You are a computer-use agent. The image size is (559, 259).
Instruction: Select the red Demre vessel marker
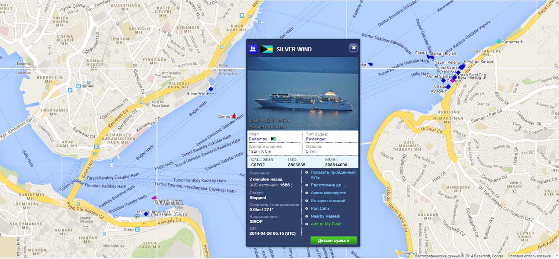(234, 116)
